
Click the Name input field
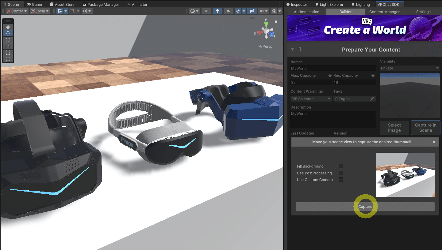coord(333,68)
